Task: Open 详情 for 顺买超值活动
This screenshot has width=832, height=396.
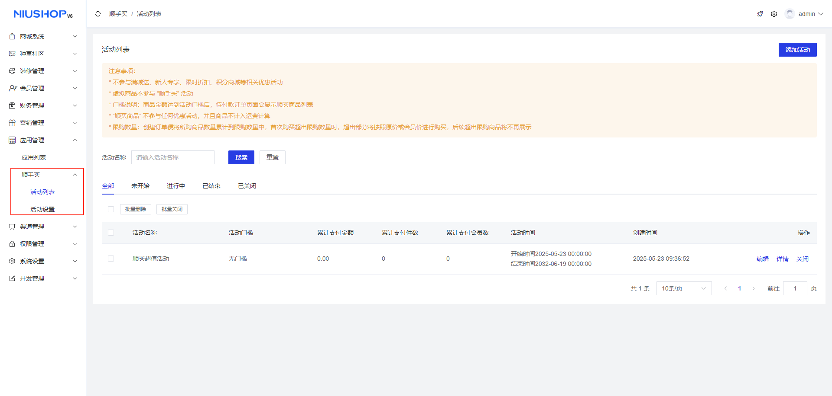Action: (x=783, y=259)
